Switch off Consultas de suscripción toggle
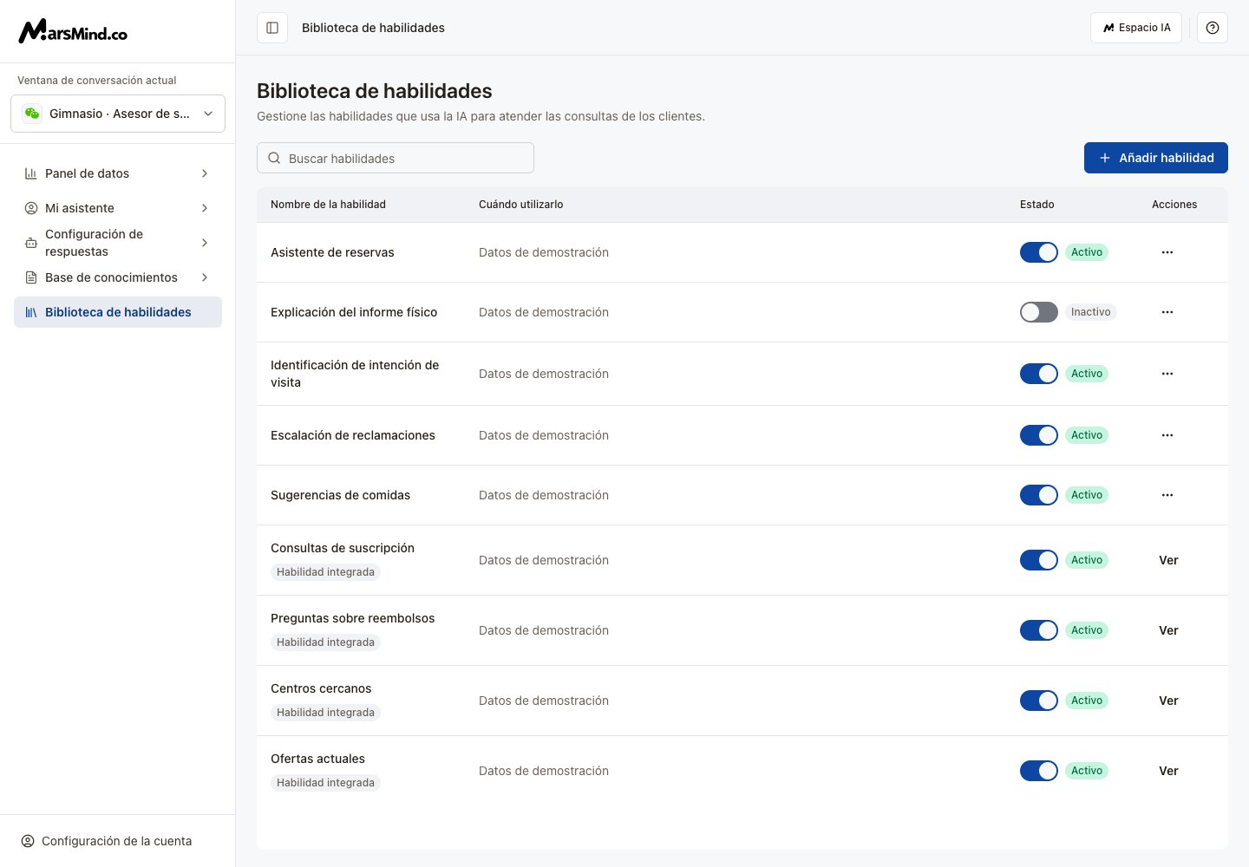The image size is (1249, 867). click(1039, 560)
